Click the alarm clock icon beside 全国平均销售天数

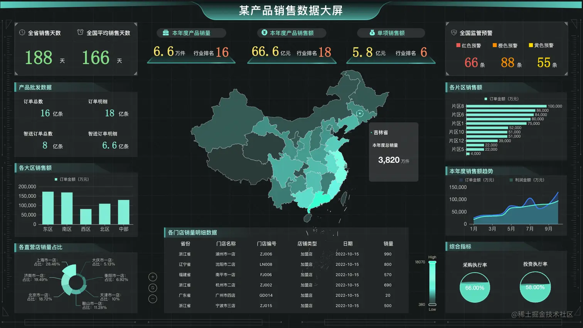pos(80,32)
